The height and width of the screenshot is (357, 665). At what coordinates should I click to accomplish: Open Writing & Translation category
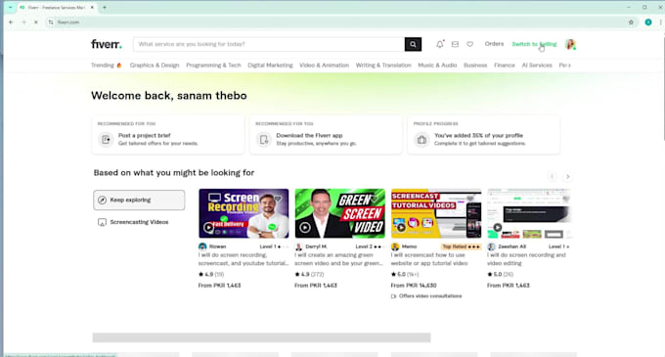(x=383, y=66)
